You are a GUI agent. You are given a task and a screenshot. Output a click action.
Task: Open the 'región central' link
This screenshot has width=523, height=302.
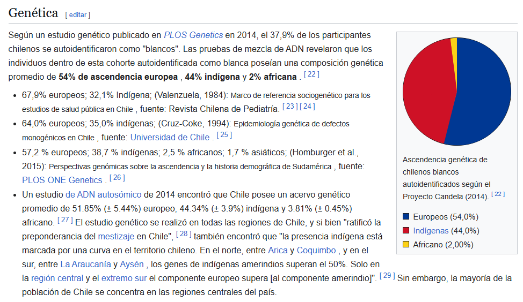pyautogui.click(x=57, y=278)
